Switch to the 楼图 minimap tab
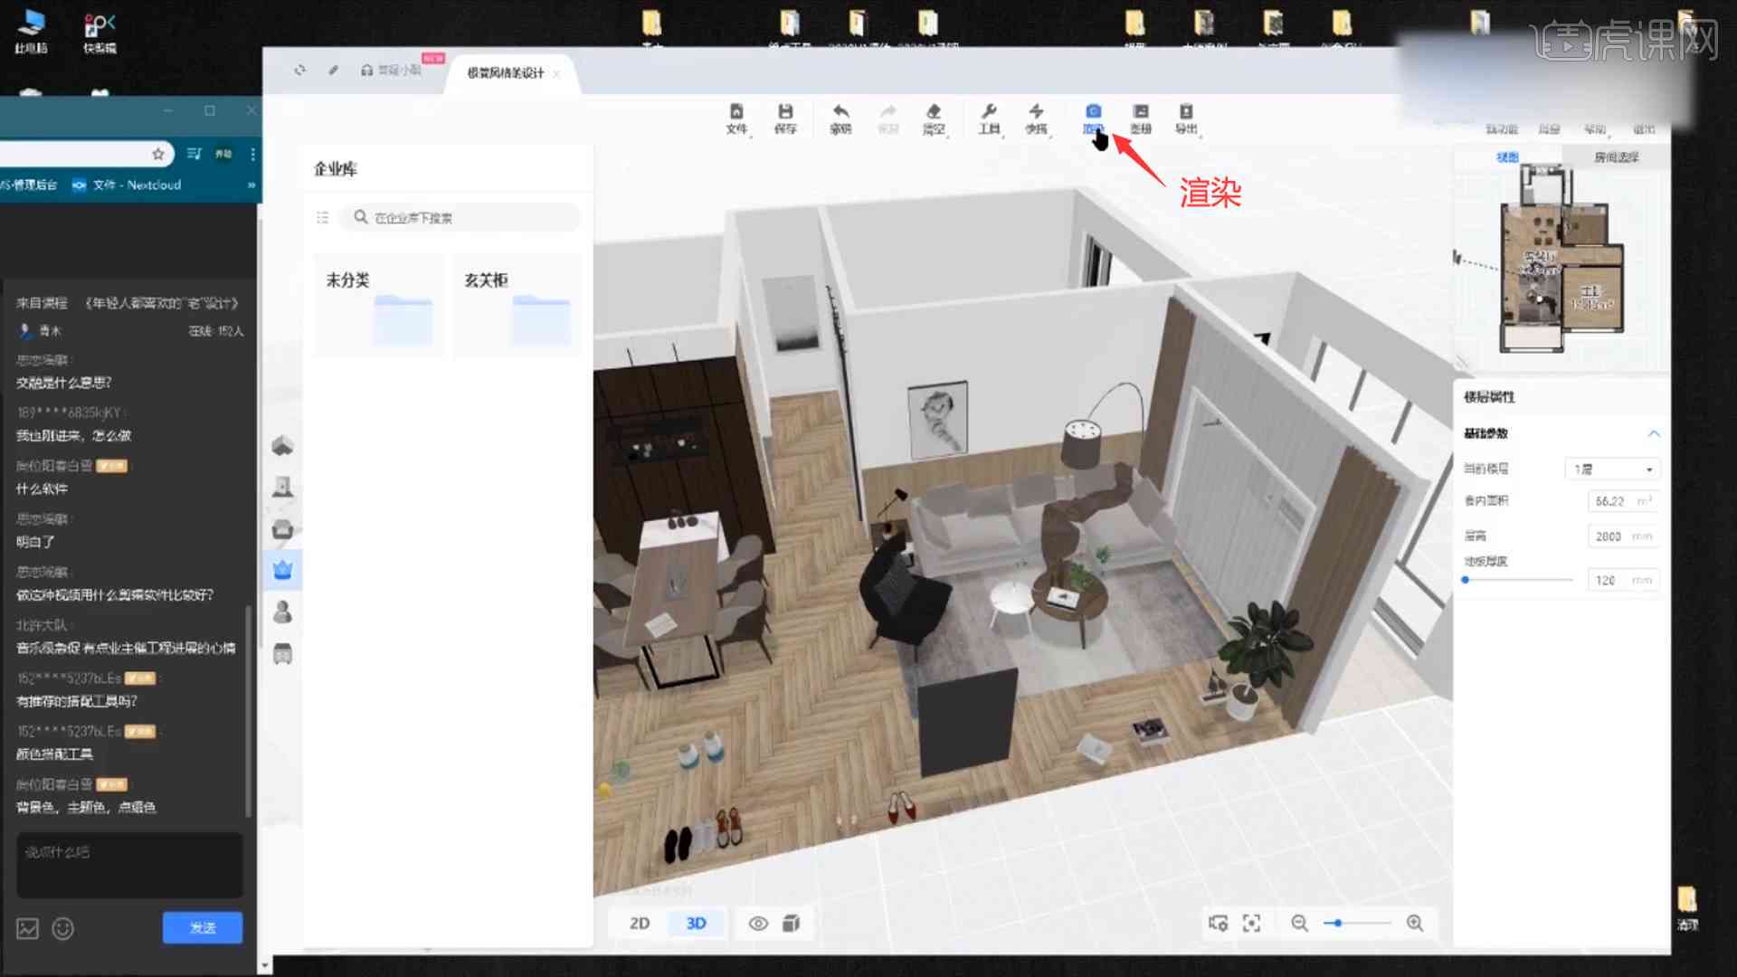Viewport: 1737px width, 977px height. coord(1507,157)
